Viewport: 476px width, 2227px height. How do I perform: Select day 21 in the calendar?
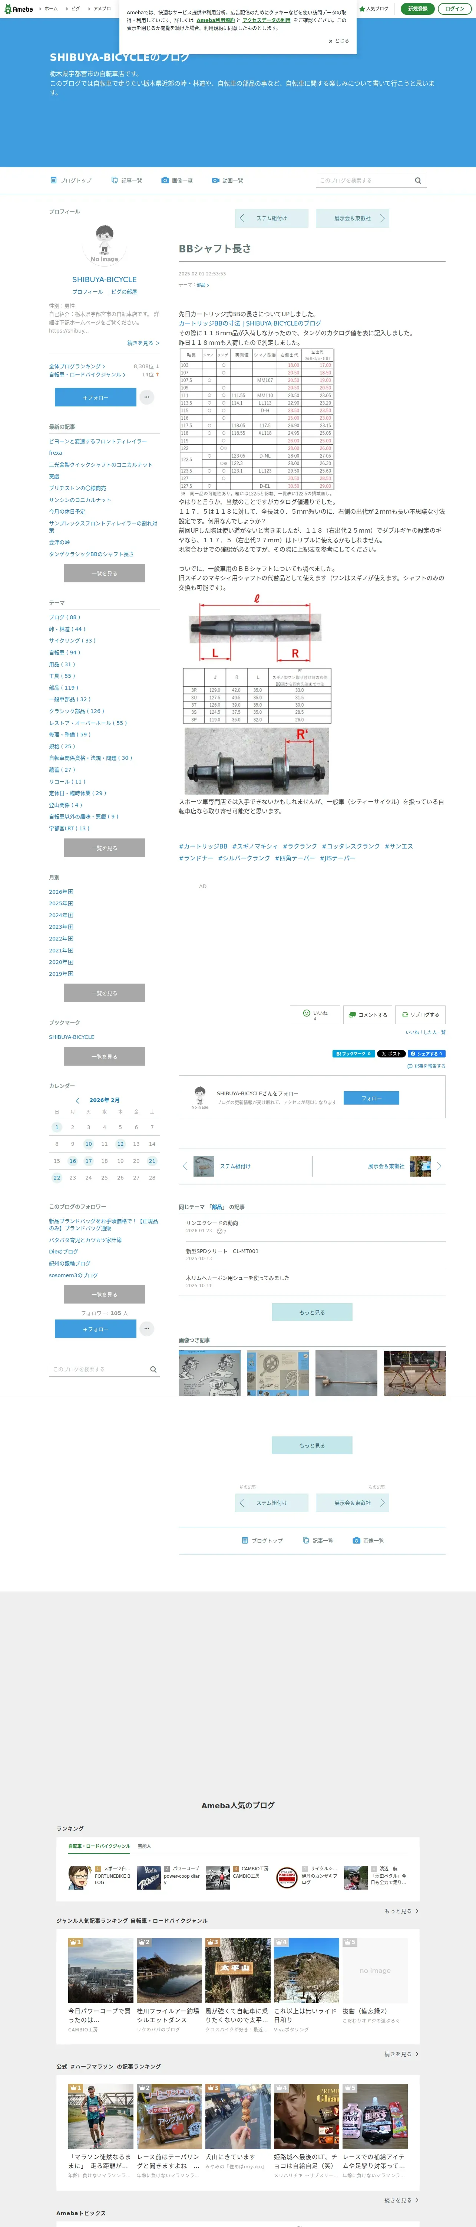[152, 1161]
